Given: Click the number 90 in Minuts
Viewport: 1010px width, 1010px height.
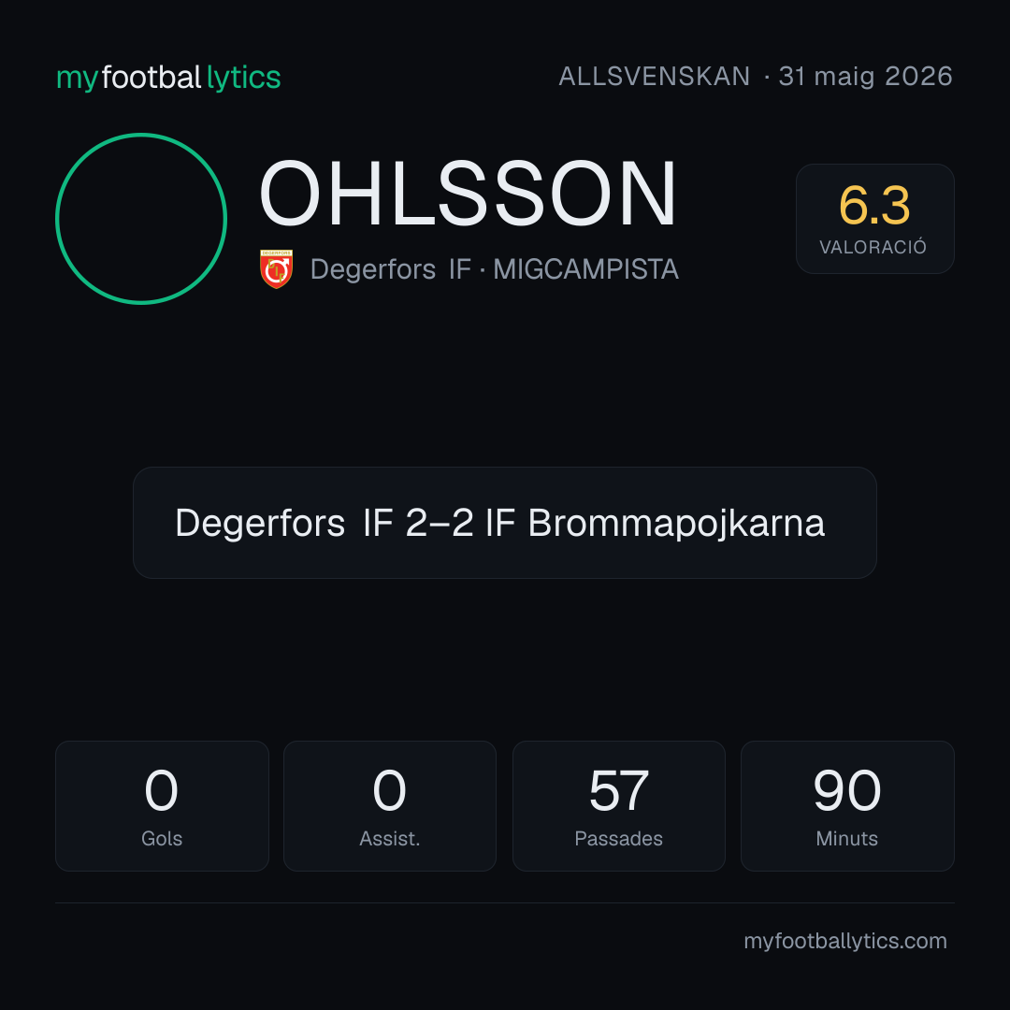Looking at the screenshot, I should click(x=847, y=790).
